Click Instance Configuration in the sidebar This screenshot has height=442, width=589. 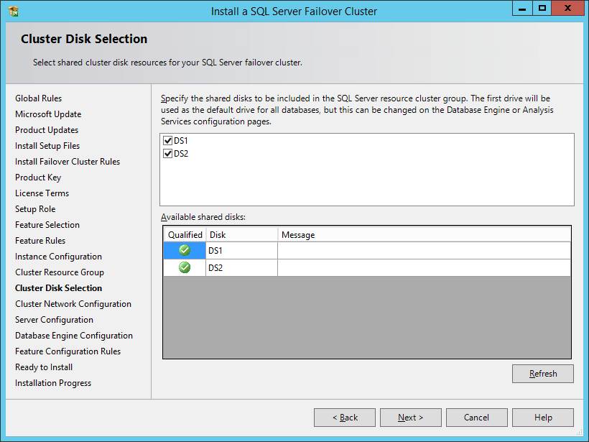click(58, 257)
